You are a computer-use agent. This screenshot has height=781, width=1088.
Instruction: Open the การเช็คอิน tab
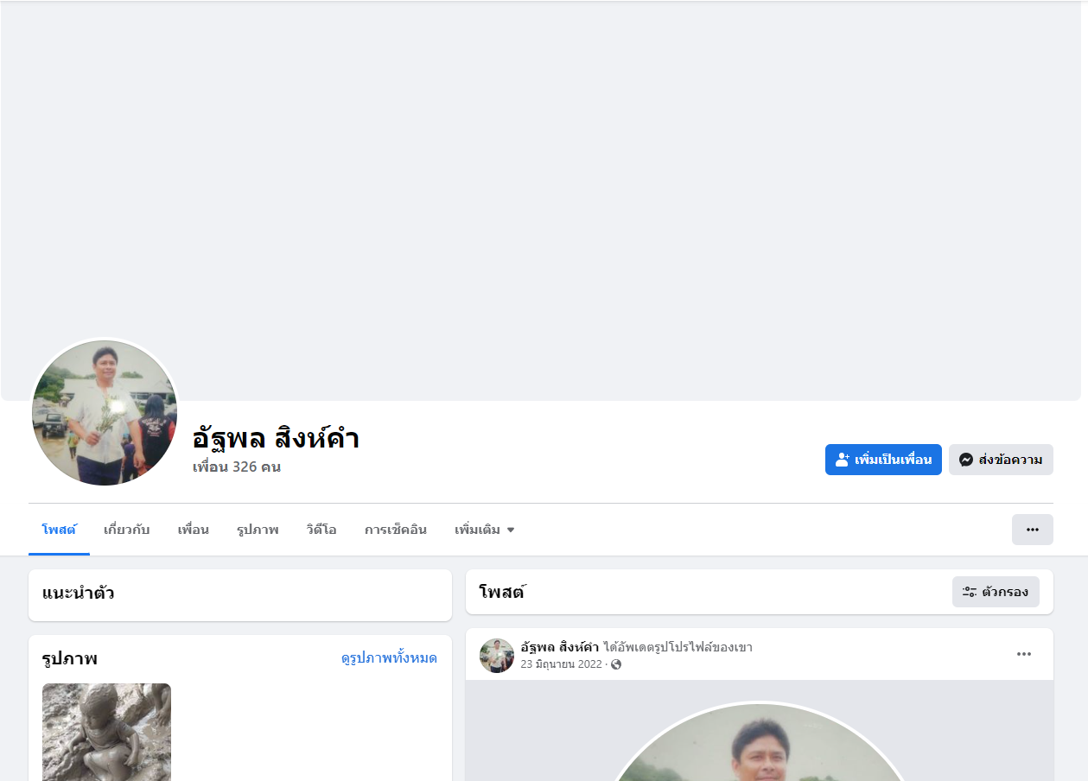click(395, 530)
